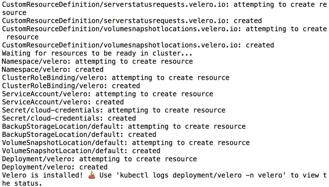The width and height of the screenshot is (329, 187).
Task: Select the 'ClusterRoleBinding/velero: created' line
Action: [71, 86]
